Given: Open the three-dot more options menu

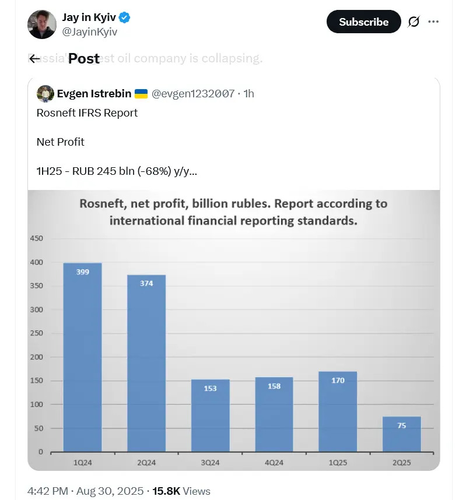Looking at the screenshot, I should click(433, 22).
